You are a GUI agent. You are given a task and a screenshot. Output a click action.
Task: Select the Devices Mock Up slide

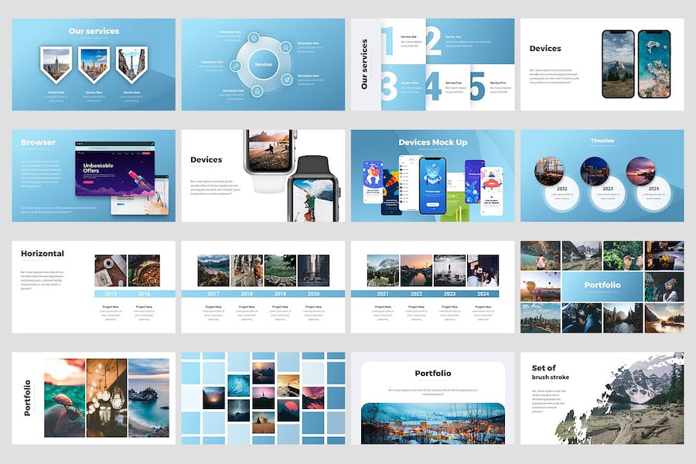(432, 176)
